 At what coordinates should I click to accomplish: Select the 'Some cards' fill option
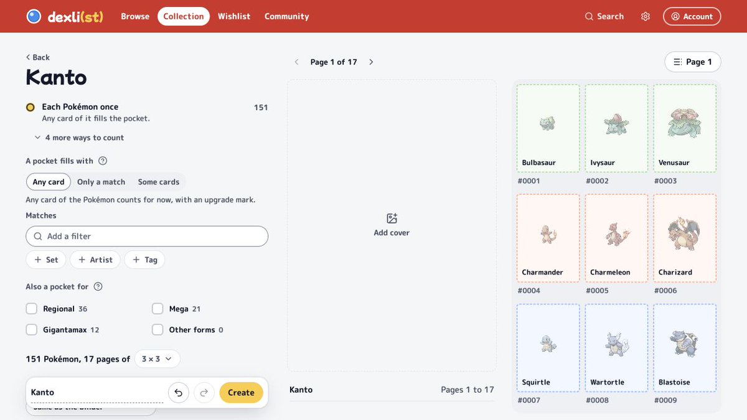(159, 182)
